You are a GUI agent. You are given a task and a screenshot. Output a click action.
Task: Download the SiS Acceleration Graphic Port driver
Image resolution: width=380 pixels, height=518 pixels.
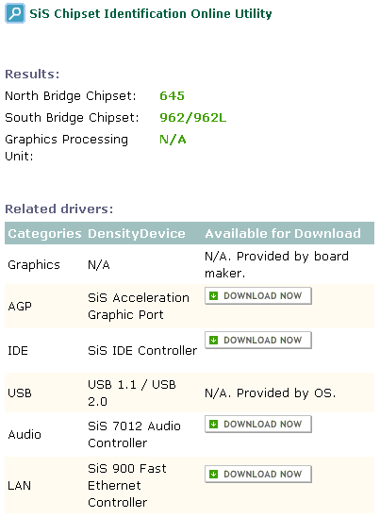(x=257, y=295)
